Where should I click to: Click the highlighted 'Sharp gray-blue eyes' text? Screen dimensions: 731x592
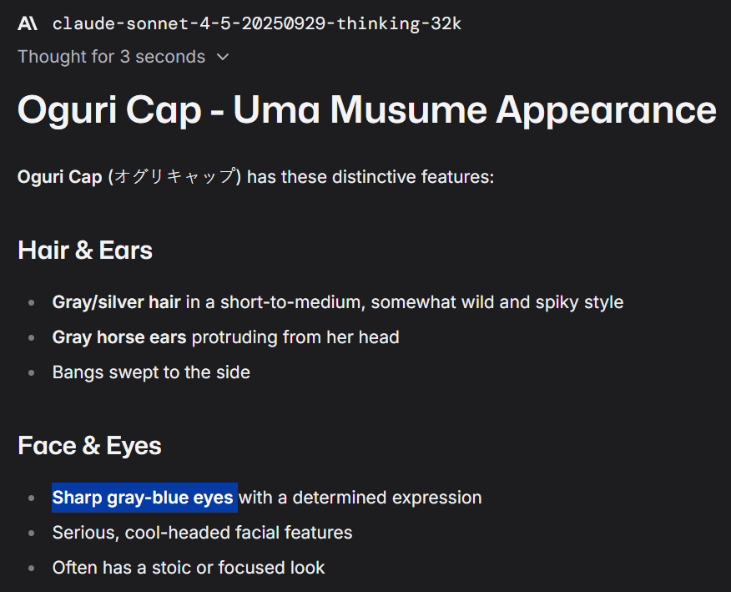143,498
